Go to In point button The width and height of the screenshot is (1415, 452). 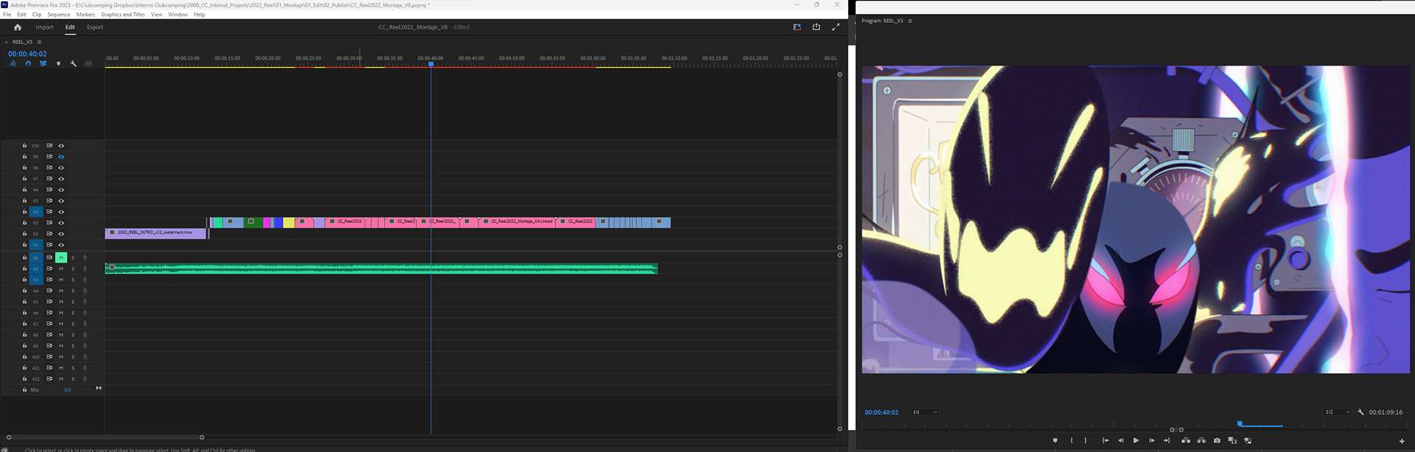[1105, 440]
